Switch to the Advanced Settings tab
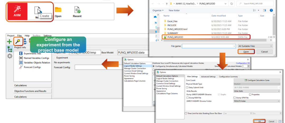285x123 pixels. 208,77
